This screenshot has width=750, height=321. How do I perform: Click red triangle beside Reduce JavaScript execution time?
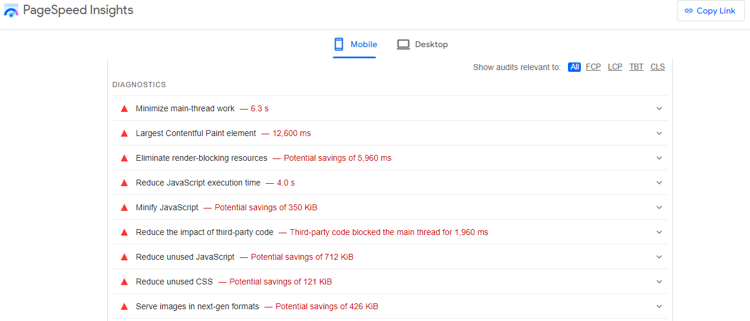[124, 183]
